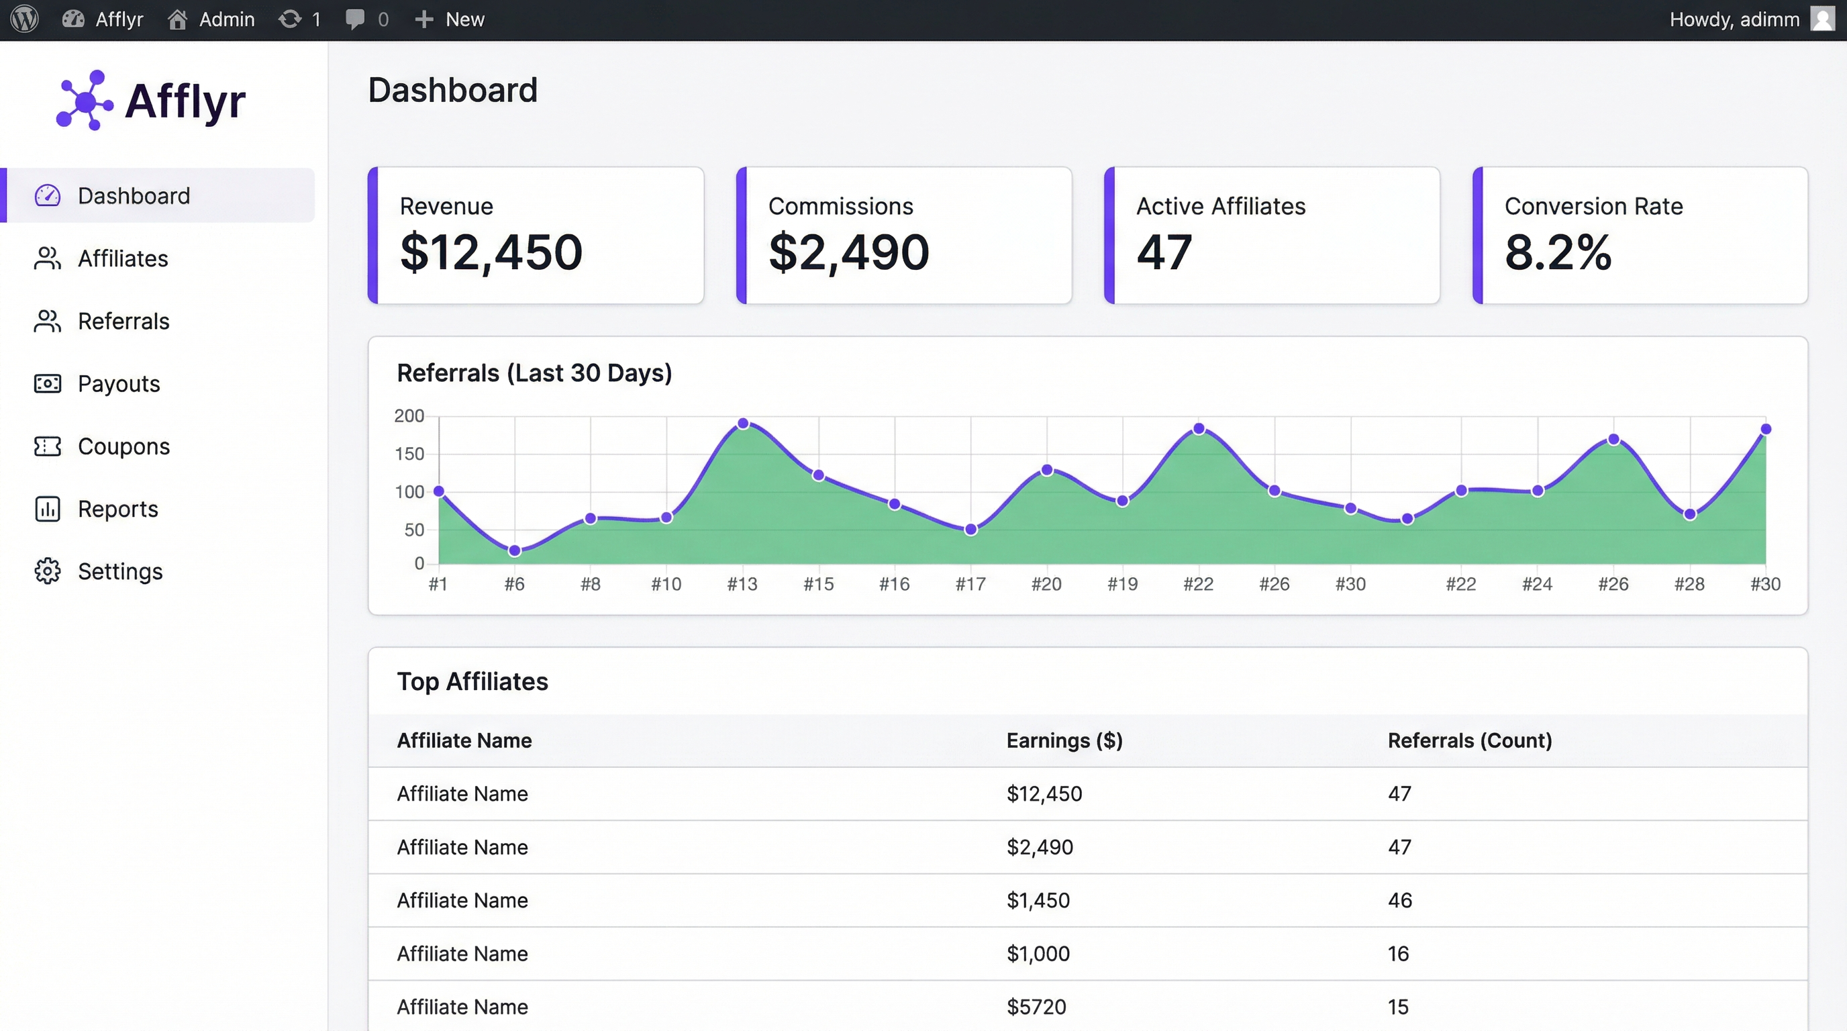Click the Admin home icon
Image resolution: width=1847 pixels, height=1031 pixels.
(177, 19)
